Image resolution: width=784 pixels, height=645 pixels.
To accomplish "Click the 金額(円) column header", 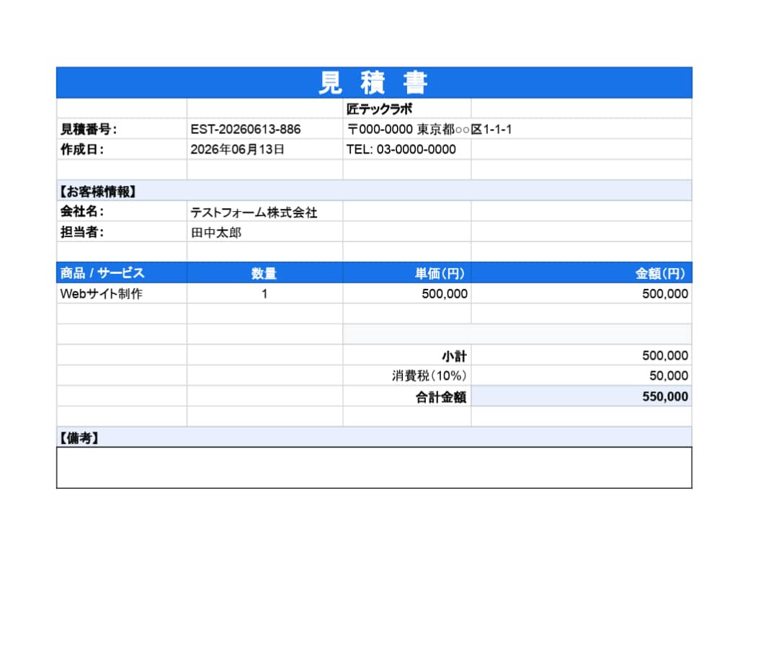I will [582, 273].
